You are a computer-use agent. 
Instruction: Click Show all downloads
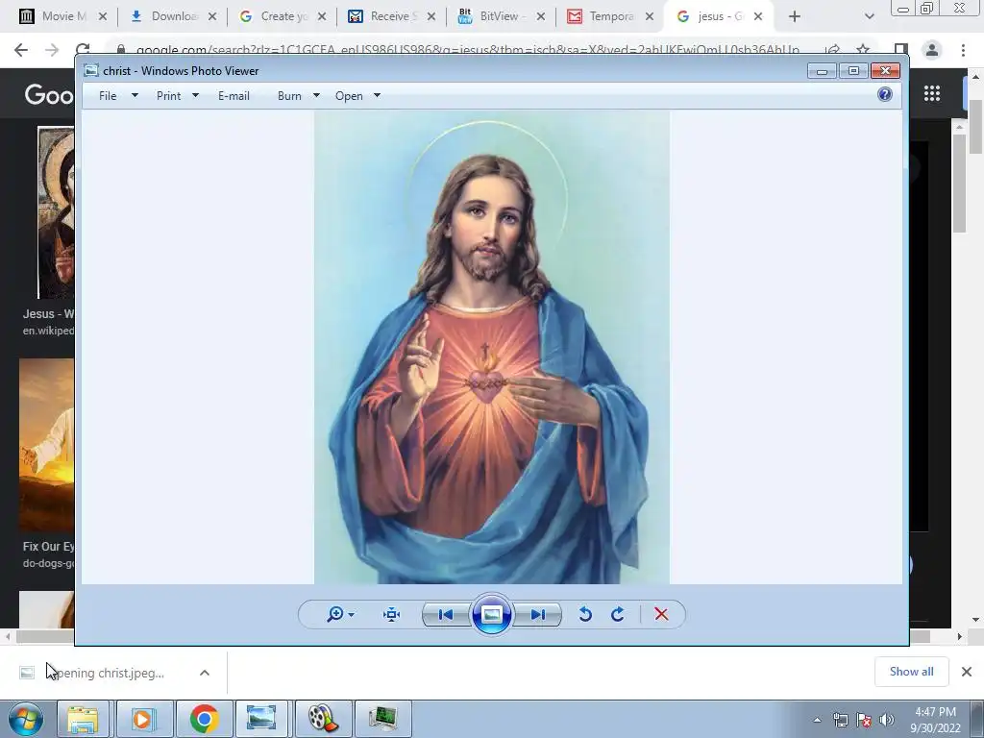click(911, 672)
